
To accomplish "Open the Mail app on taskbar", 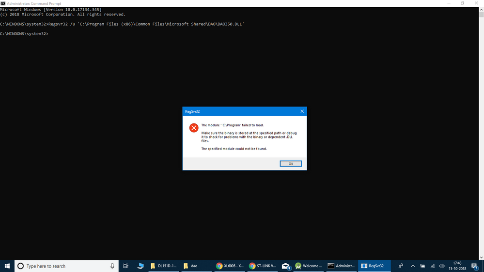I will 286,266.
